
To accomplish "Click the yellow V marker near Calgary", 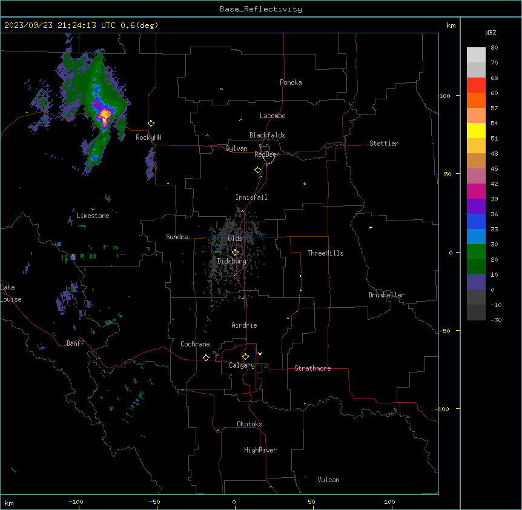I will pyautogui.click(x=260, y=354).
